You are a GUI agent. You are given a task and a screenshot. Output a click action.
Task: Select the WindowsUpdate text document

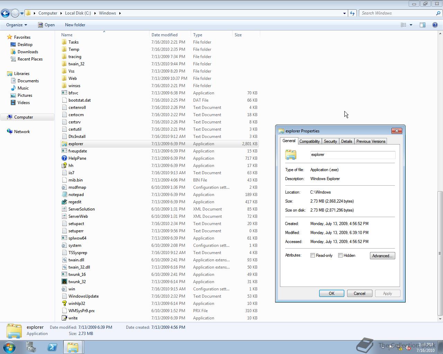click(x=159, y=296)
